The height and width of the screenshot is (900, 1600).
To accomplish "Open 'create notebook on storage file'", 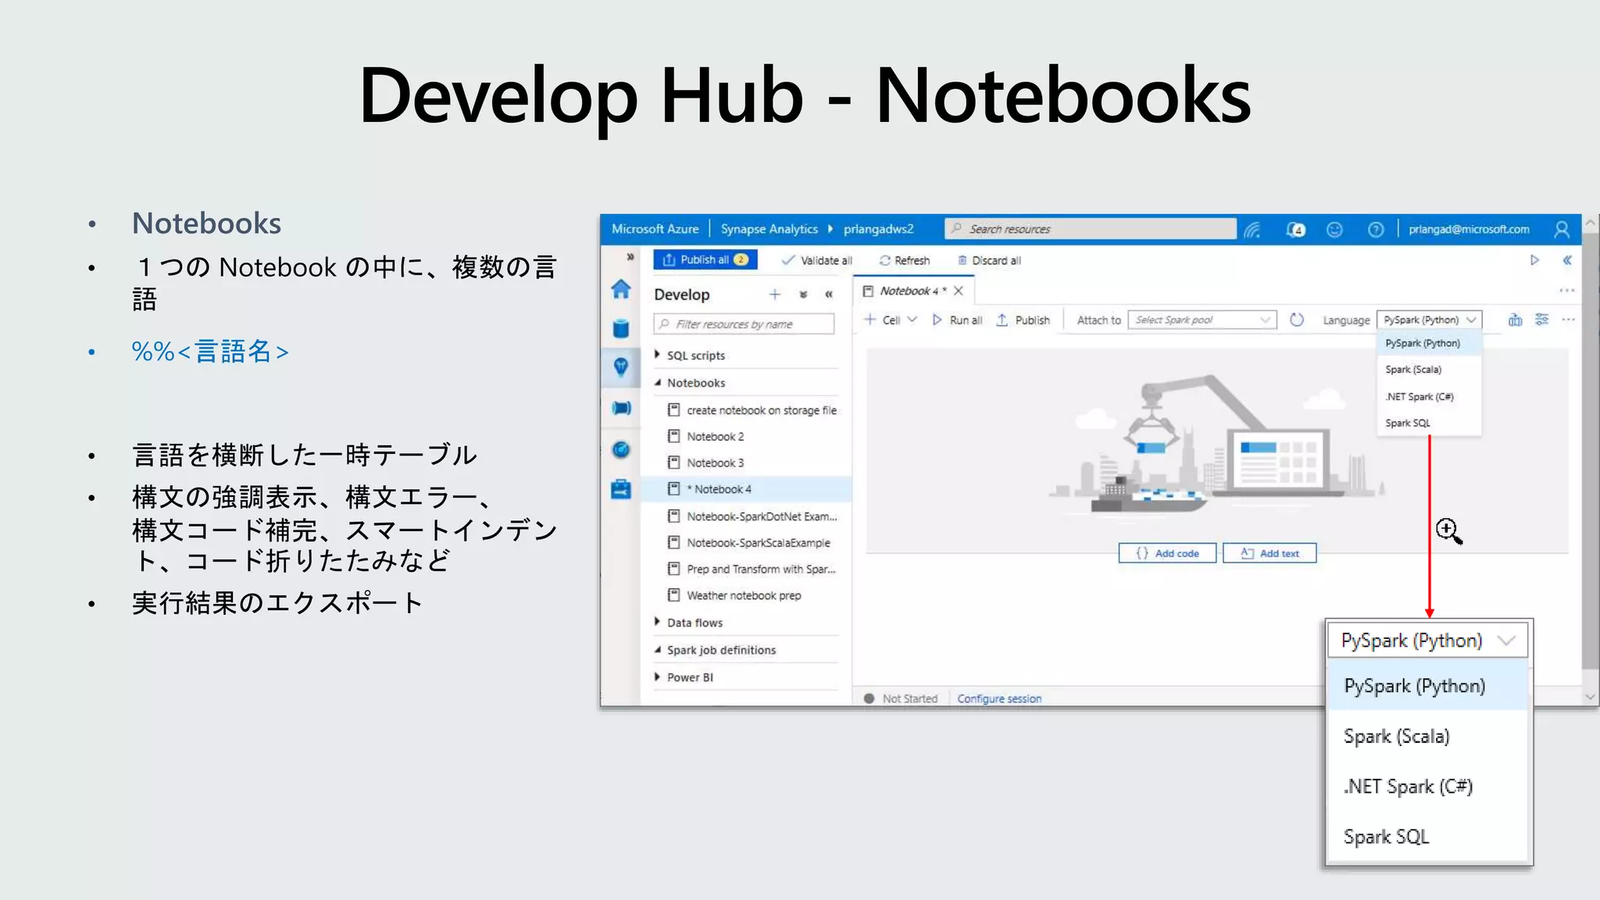I will pyautogui.click(x=752, y=410).
